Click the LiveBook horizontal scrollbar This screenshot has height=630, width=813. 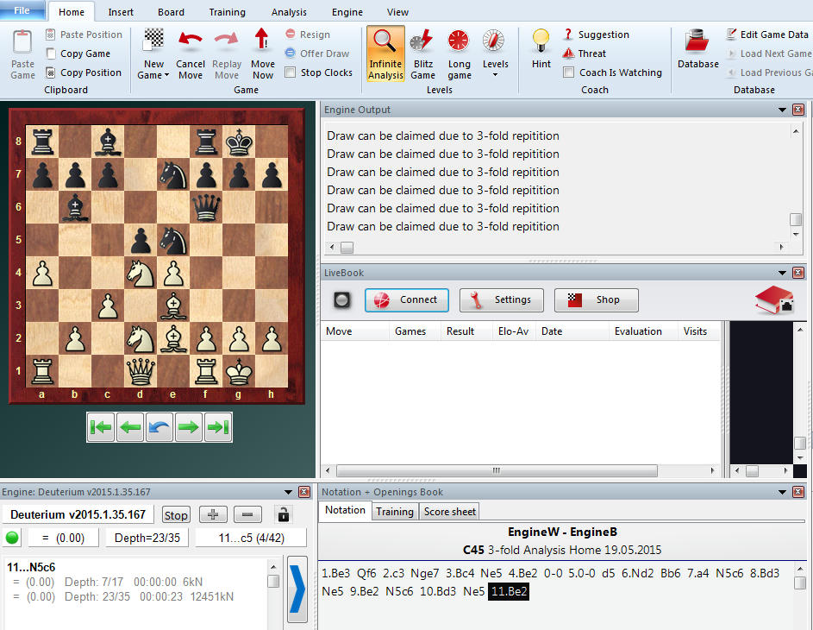pos(497,471)
